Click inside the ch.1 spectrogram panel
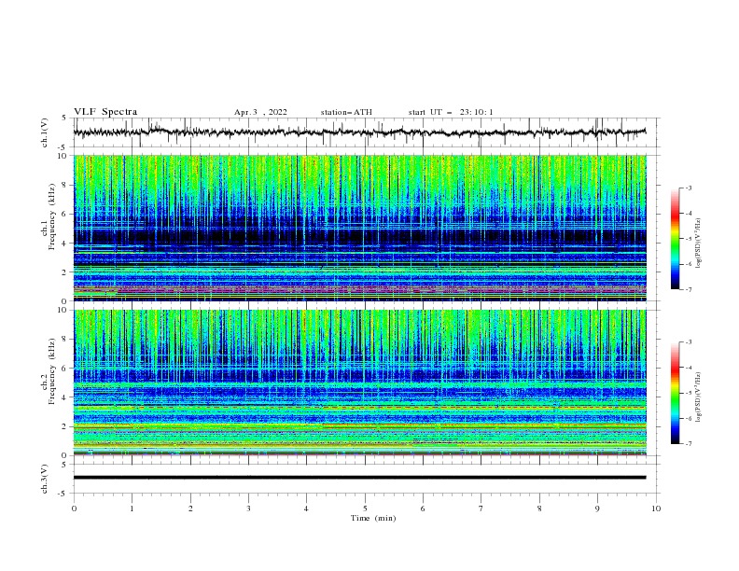The height and width of the screenshot is (571, 739). click(360, 228)
